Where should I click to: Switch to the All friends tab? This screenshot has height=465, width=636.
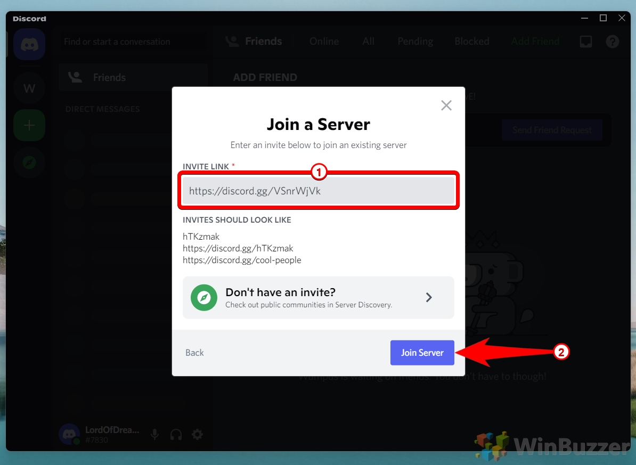click(368, 42)
